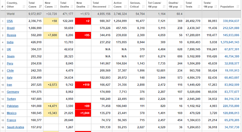
Task: Open Russia population 145,933,086 link
Action: 231,35
